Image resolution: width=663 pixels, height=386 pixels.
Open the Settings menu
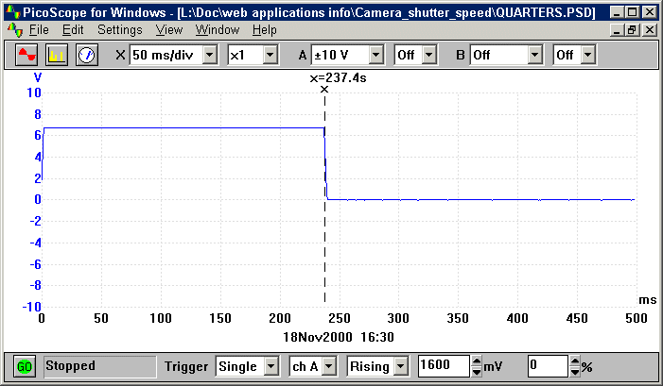pos(120,30)
